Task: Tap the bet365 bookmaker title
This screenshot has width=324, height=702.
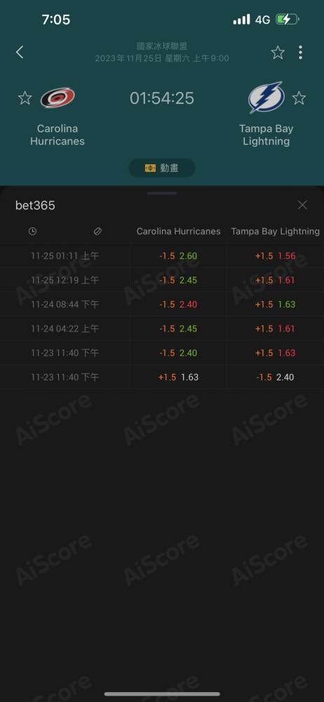Action: [35, 205]
